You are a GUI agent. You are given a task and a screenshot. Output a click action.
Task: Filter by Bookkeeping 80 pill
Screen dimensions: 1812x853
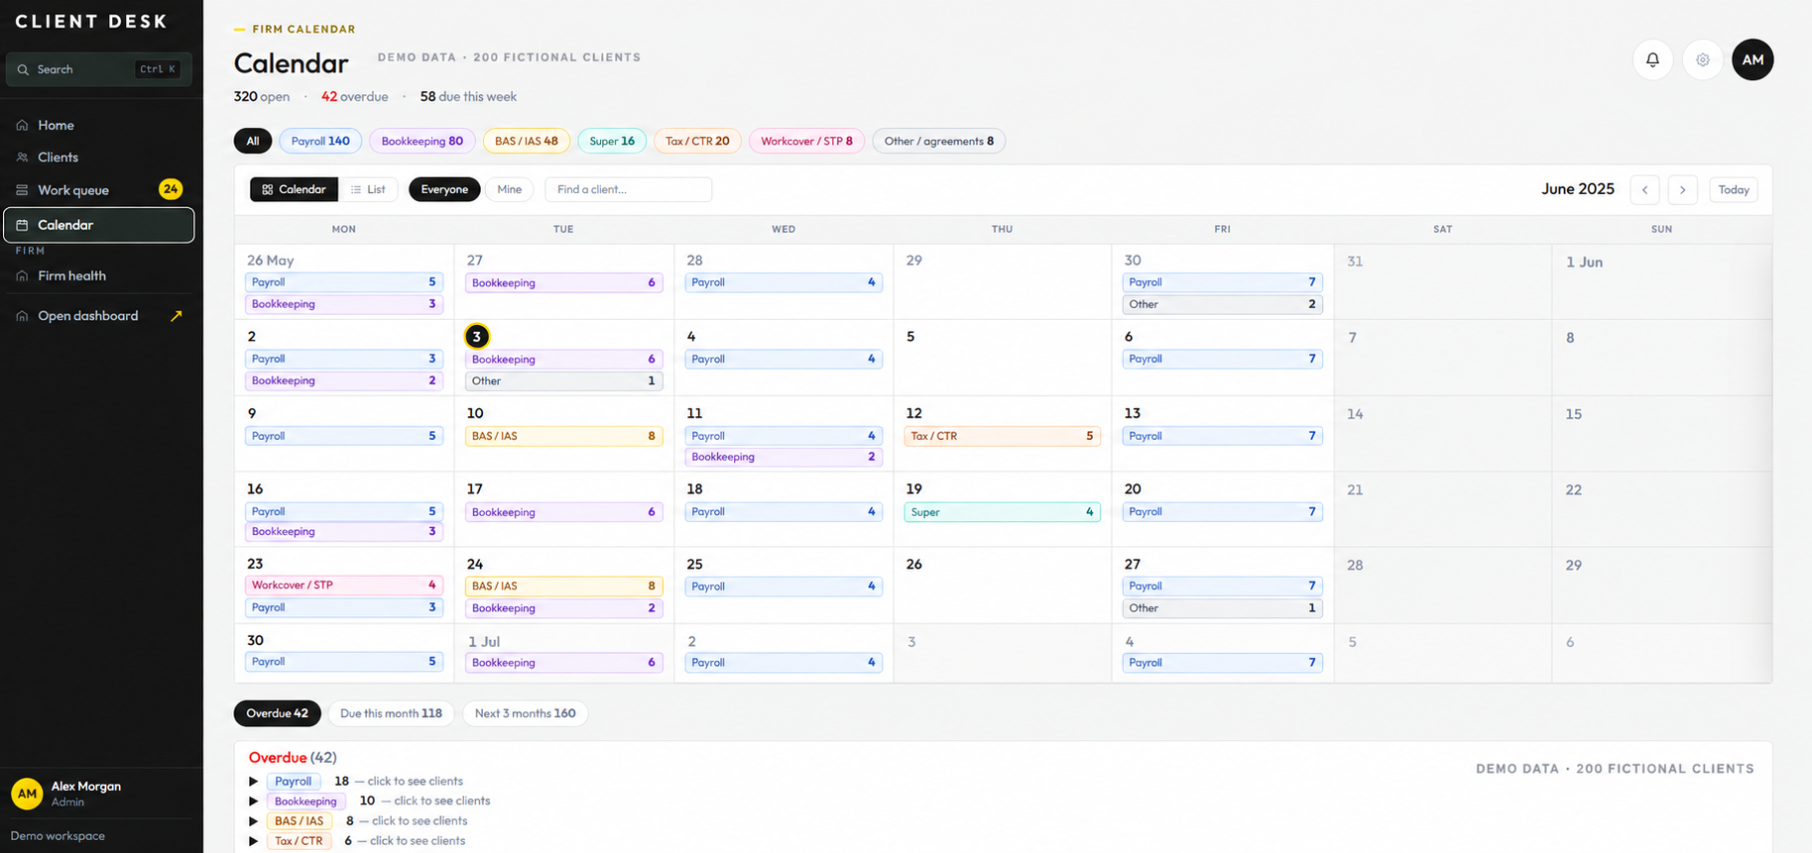(423, 141)
